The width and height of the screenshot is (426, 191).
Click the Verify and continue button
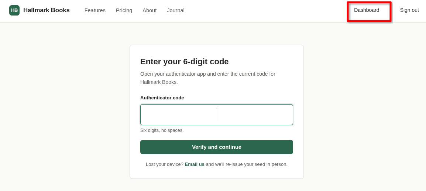[x=217, y=147]
